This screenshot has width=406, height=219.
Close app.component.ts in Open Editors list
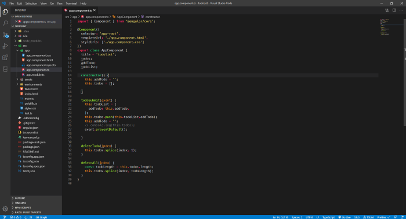[x=16, y=21]
